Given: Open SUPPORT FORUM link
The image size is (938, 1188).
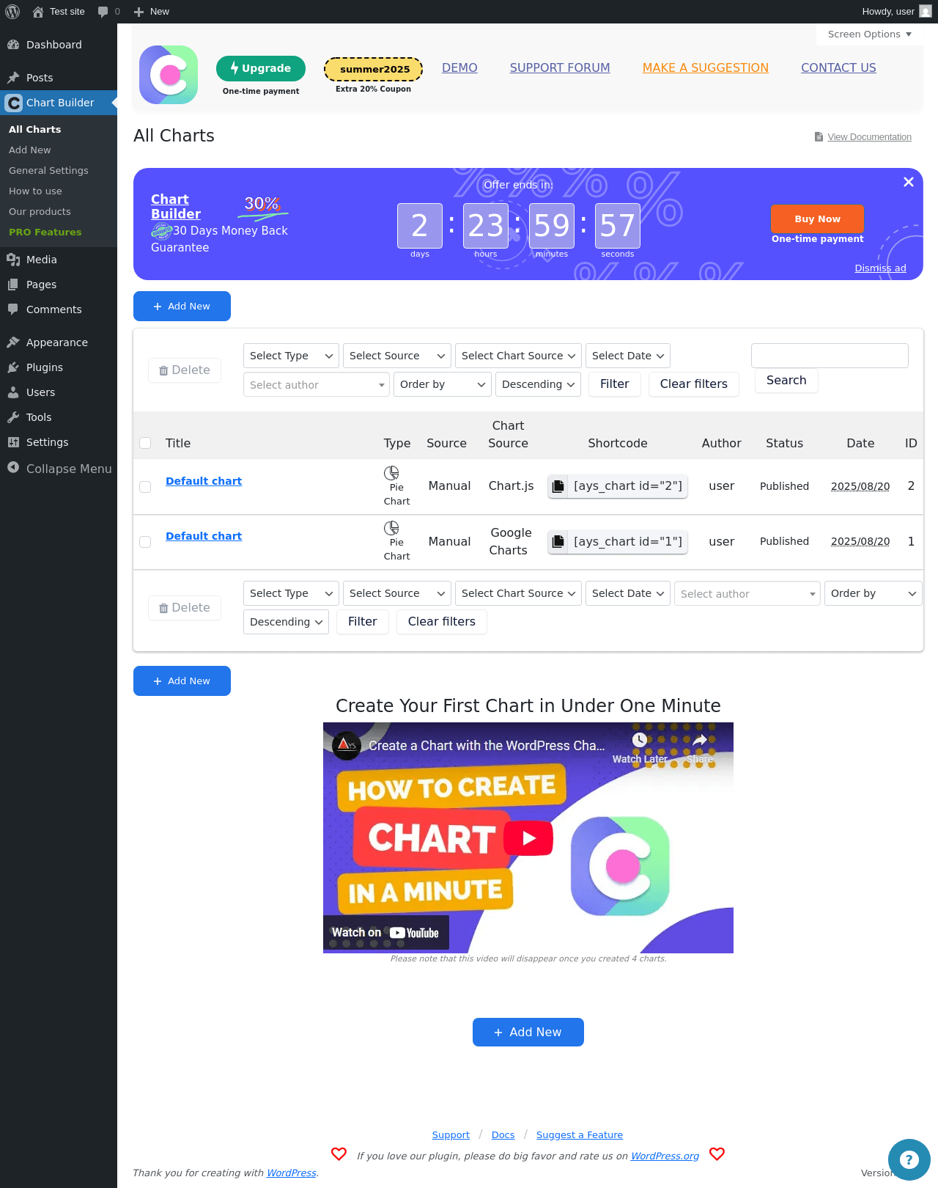Looking at the screenshot, I should 560,67.
